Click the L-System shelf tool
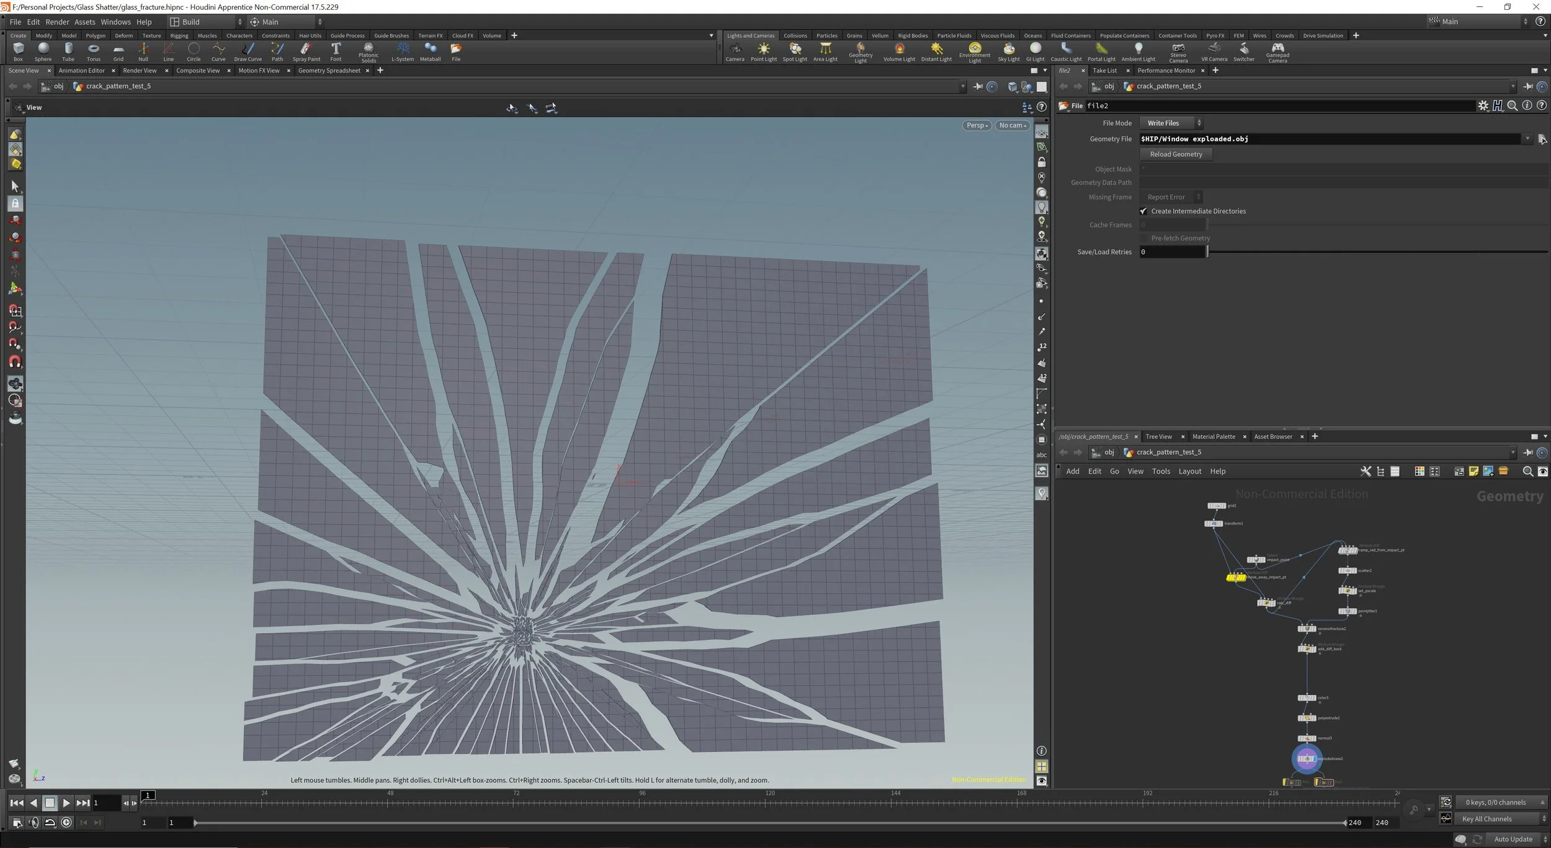 (x=403, y=51)
